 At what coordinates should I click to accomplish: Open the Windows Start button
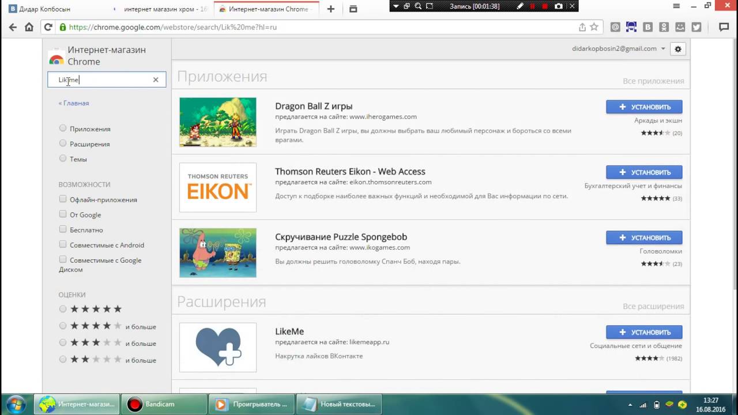16,404
